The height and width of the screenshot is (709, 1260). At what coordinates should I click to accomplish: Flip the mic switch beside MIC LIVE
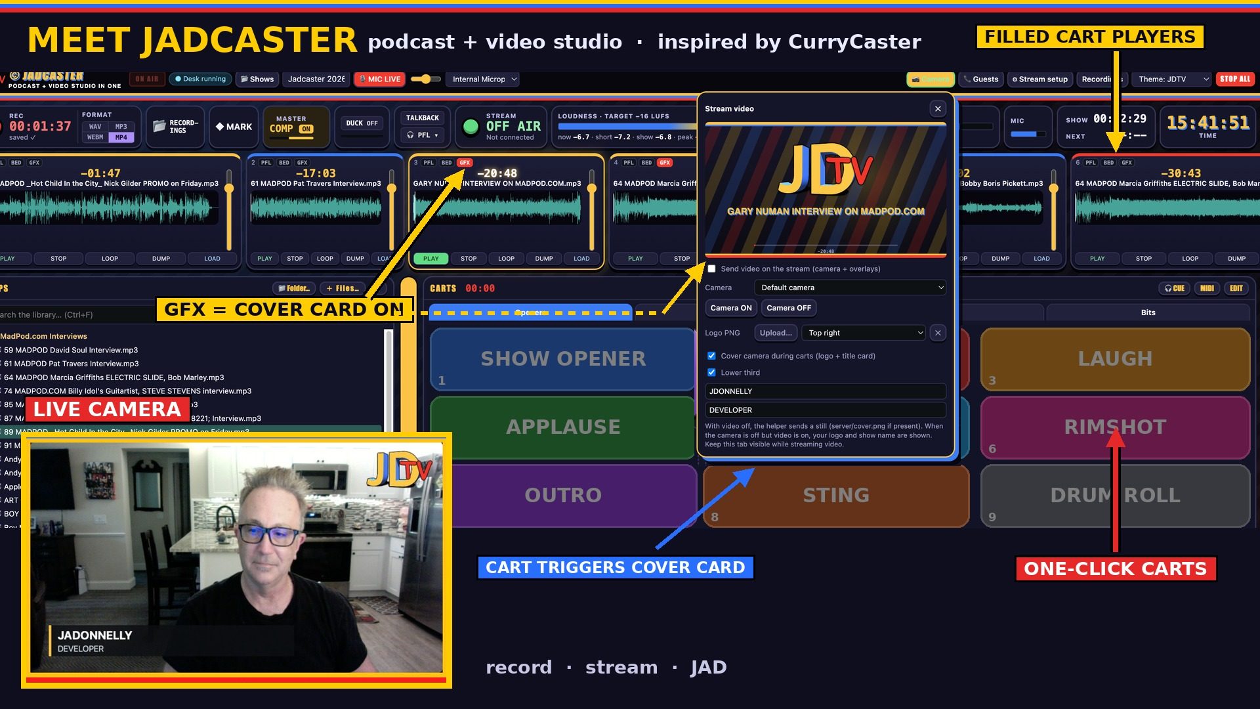[426, 79]
